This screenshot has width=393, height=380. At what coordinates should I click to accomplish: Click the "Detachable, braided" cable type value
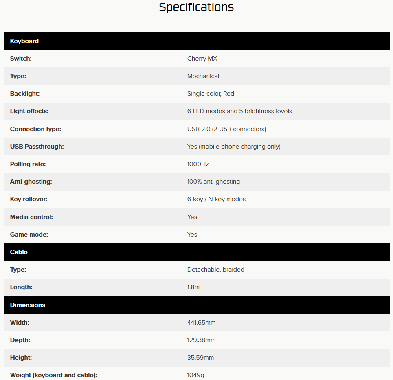(x=215, y=270)
